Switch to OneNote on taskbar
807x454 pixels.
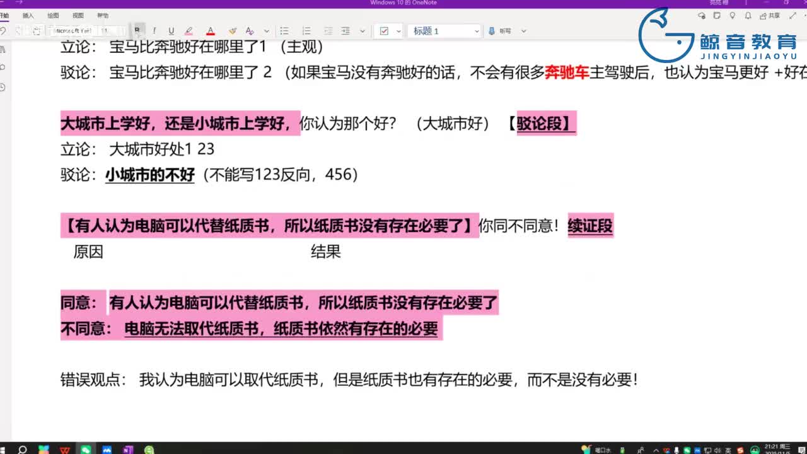[x=129, y=450]
